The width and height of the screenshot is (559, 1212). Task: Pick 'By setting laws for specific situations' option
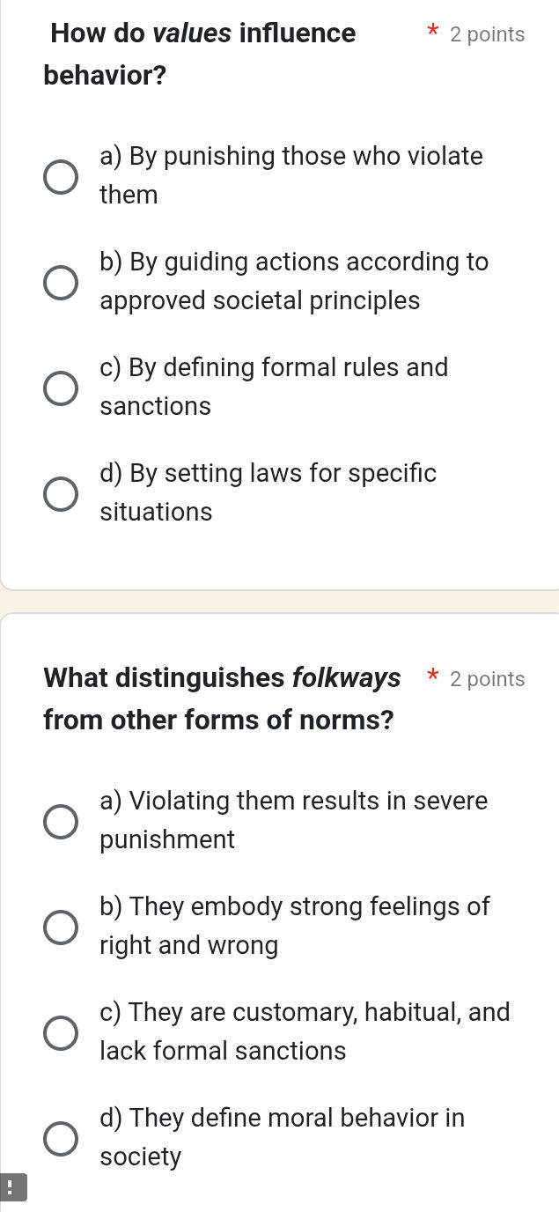pyautogui.click(x=61, y=493)
